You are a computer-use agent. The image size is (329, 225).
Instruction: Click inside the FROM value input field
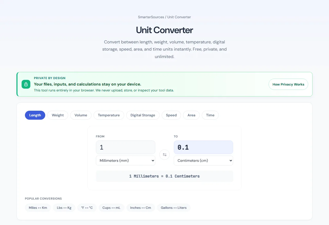pyautogui.click(x=125, y=147)
